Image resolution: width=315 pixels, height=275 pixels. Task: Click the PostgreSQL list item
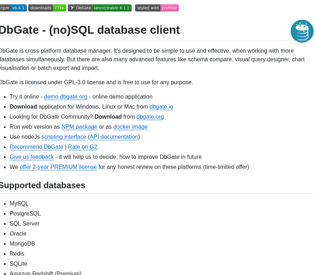click(25, 214)
